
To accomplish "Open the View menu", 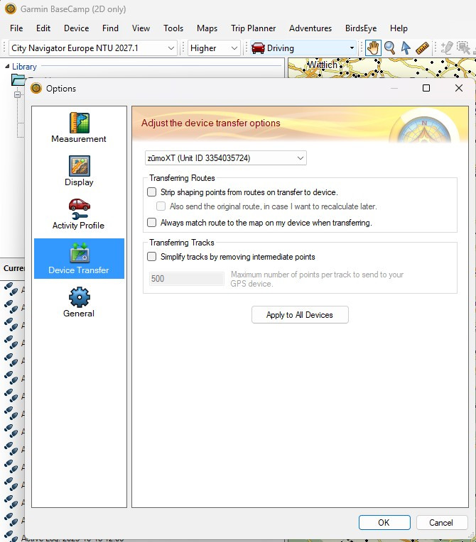I will coord(141,28).
